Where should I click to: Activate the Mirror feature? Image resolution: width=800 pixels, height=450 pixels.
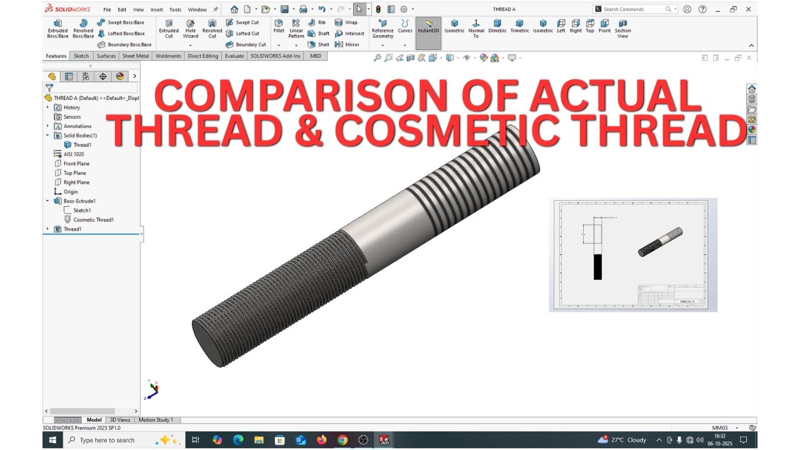click(347, 45)
